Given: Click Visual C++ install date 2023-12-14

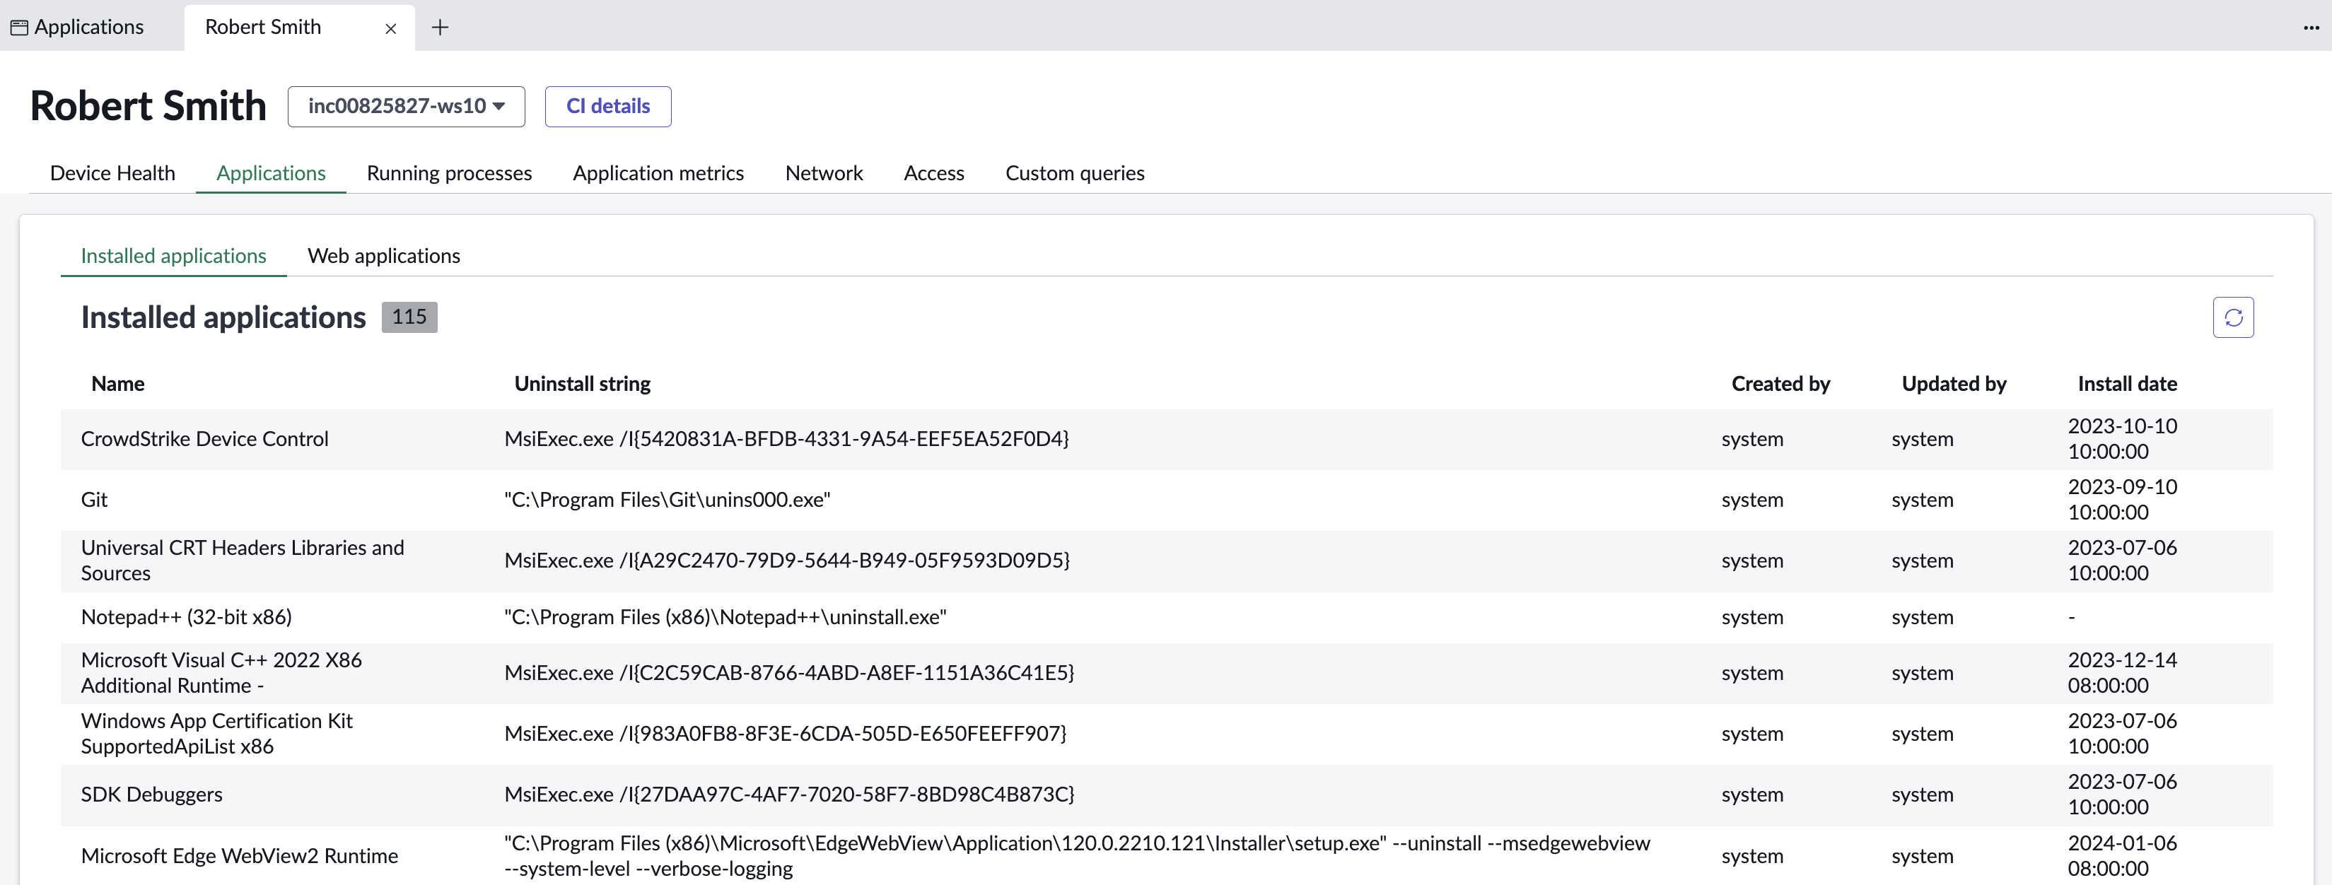Looking at the screenshot, I should point(2122,672).
